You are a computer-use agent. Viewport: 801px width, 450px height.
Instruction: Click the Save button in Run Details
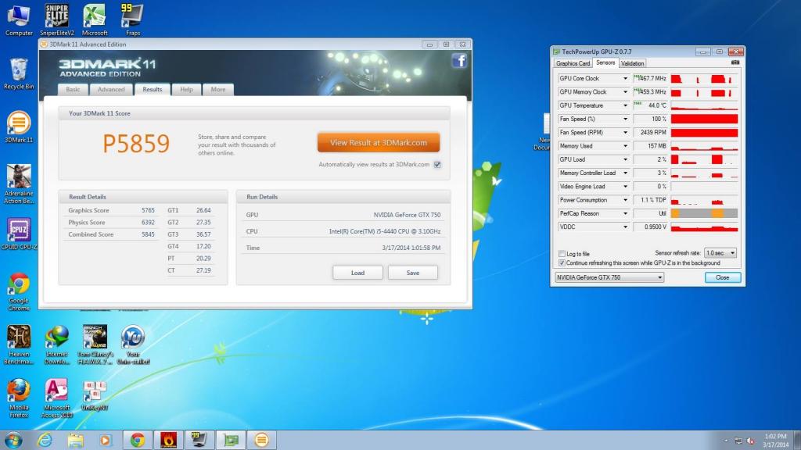413,273
